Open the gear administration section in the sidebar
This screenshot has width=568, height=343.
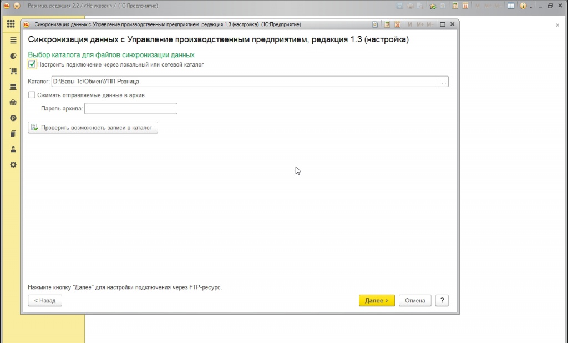tap(13, 165)
